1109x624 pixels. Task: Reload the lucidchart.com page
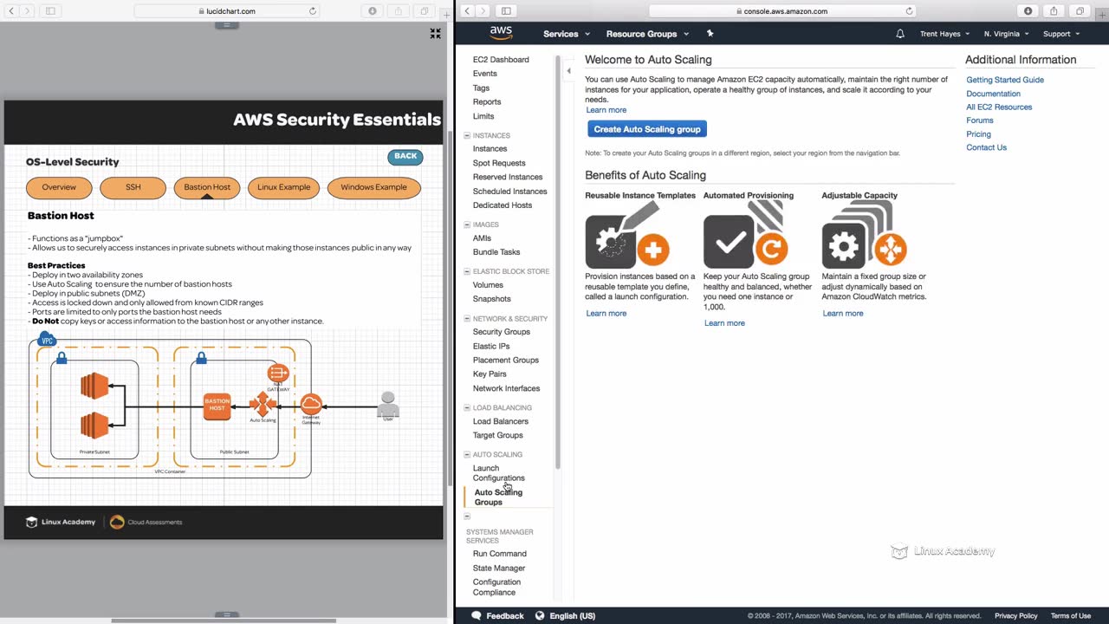tap(313, 11)
